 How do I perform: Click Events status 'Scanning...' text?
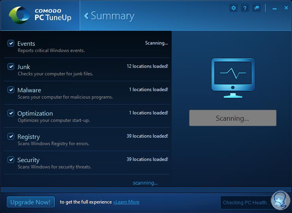(x=157, y=43)
